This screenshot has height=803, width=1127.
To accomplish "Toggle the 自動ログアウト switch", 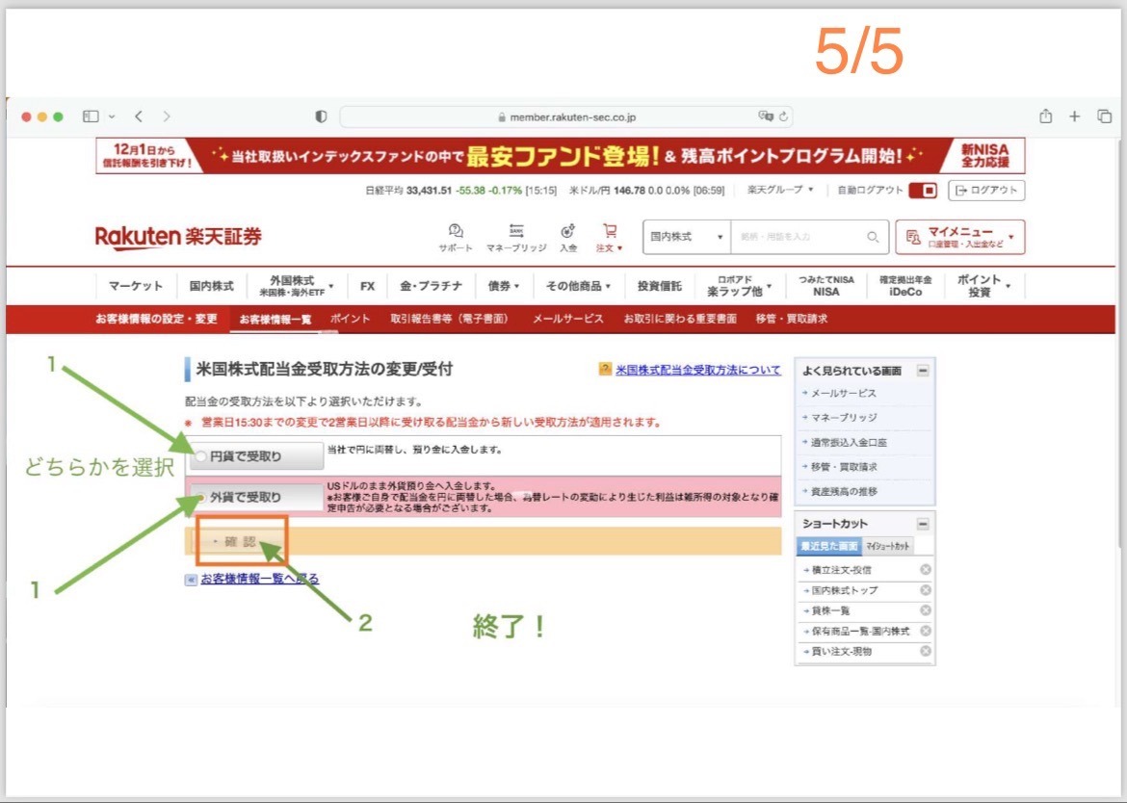I will (923, 191).
